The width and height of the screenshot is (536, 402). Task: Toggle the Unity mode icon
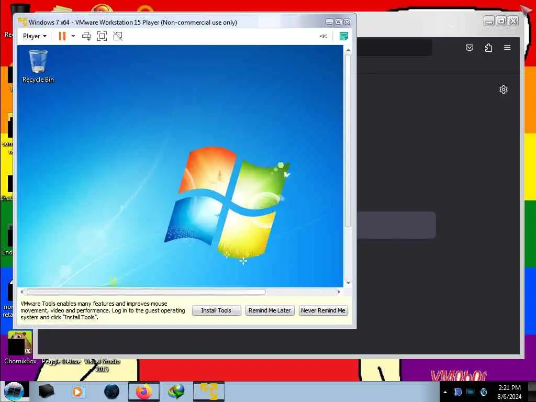point(118,36)
